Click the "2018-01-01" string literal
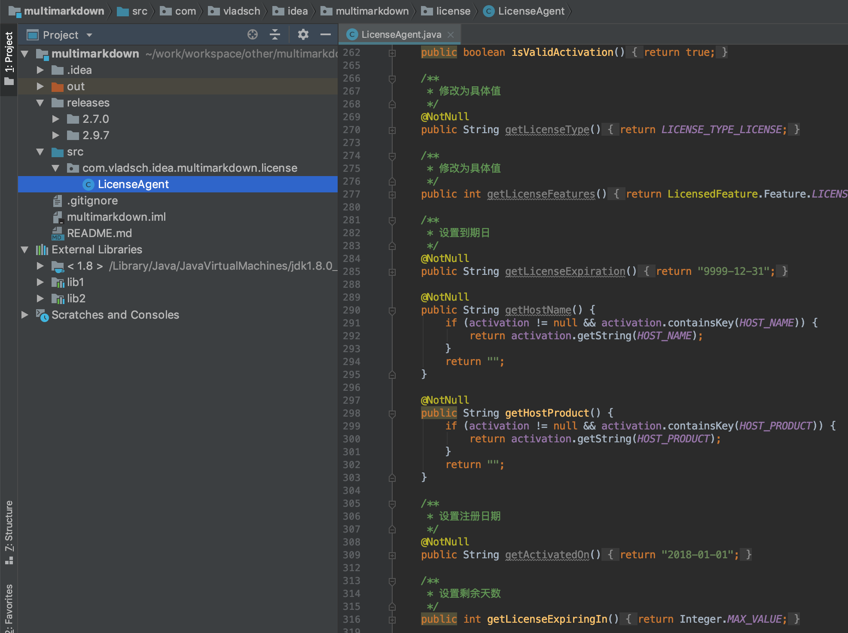 click(697, 555)
